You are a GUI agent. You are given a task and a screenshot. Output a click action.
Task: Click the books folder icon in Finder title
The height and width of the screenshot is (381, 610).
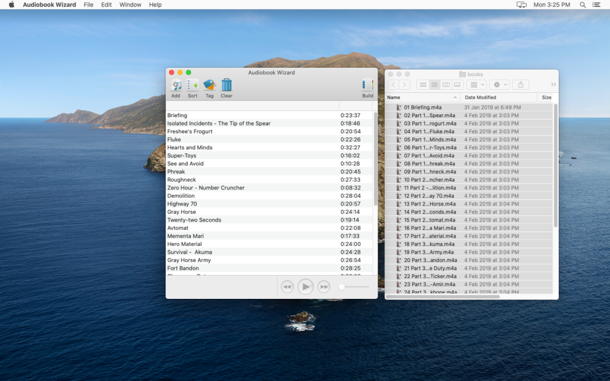tap(462, 74)
